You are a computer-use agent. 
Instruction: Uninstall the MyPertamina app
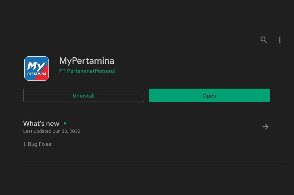pyautogui.click(x=84, y=95)
